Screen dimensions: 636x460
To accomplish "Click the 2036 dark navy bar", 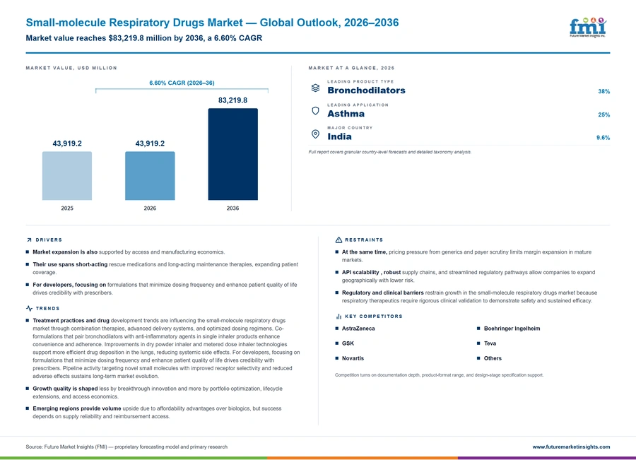I will point(232,154).
